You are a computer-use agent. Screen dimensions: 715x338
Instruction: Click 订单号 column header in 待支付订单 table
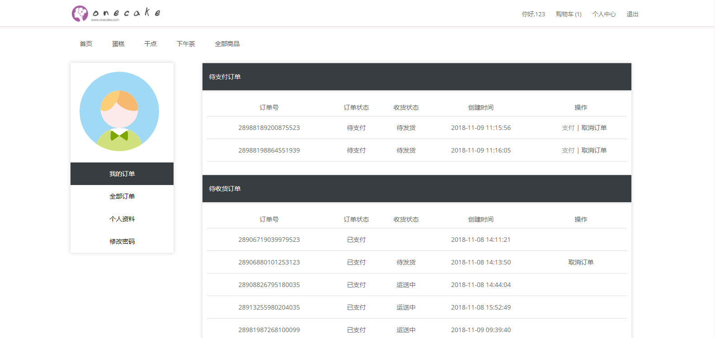[269, 107]
